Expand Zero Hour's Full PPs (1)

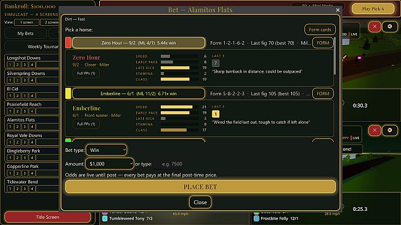click(86, 73)
